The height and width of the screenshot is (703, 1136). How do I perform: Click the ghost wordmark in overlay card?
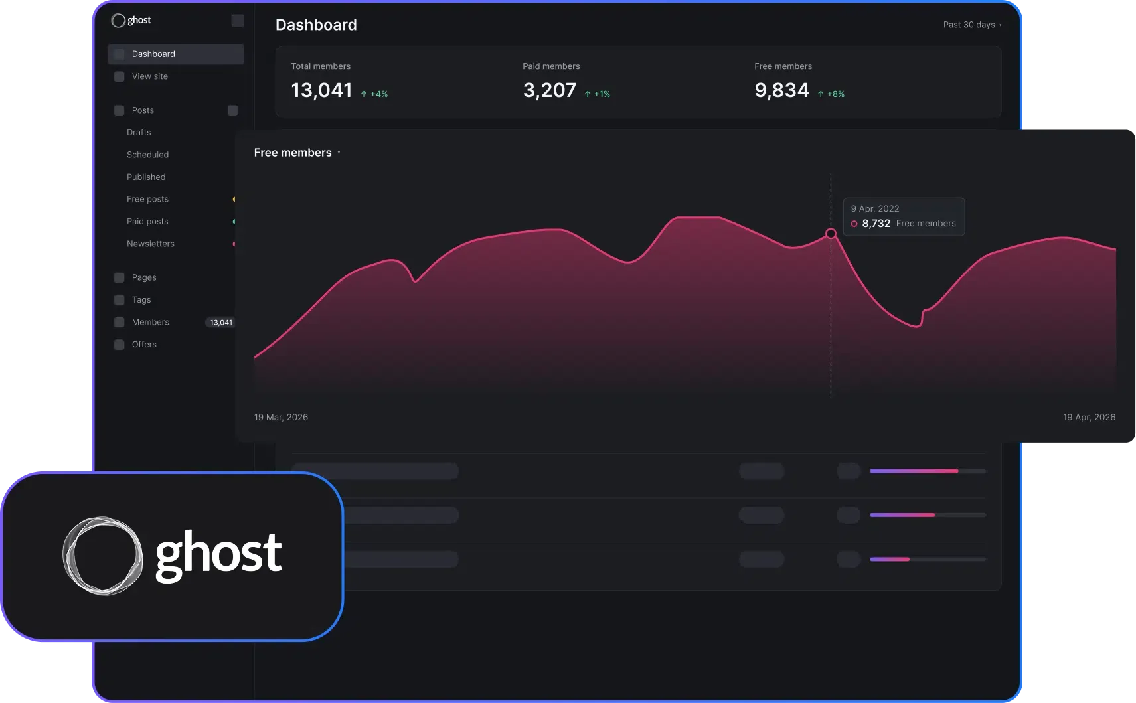tap(219, 556)
